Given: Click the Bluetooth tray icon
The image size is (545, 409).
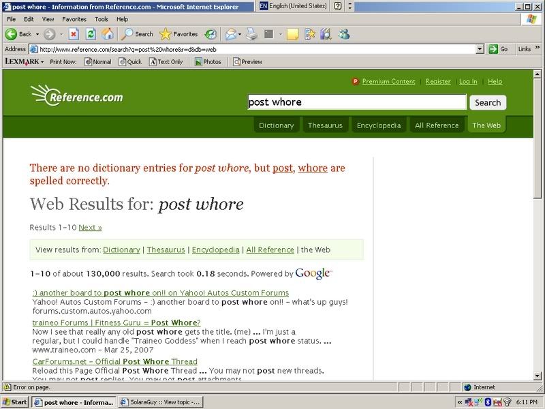Looking at the screenshot, I should [x=488, y=402].
